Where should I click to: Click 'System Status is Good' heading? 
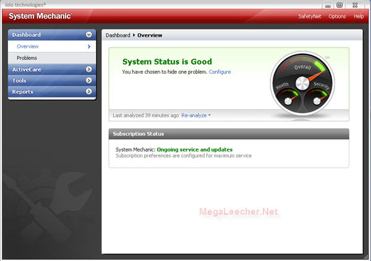tap(167, 62)
